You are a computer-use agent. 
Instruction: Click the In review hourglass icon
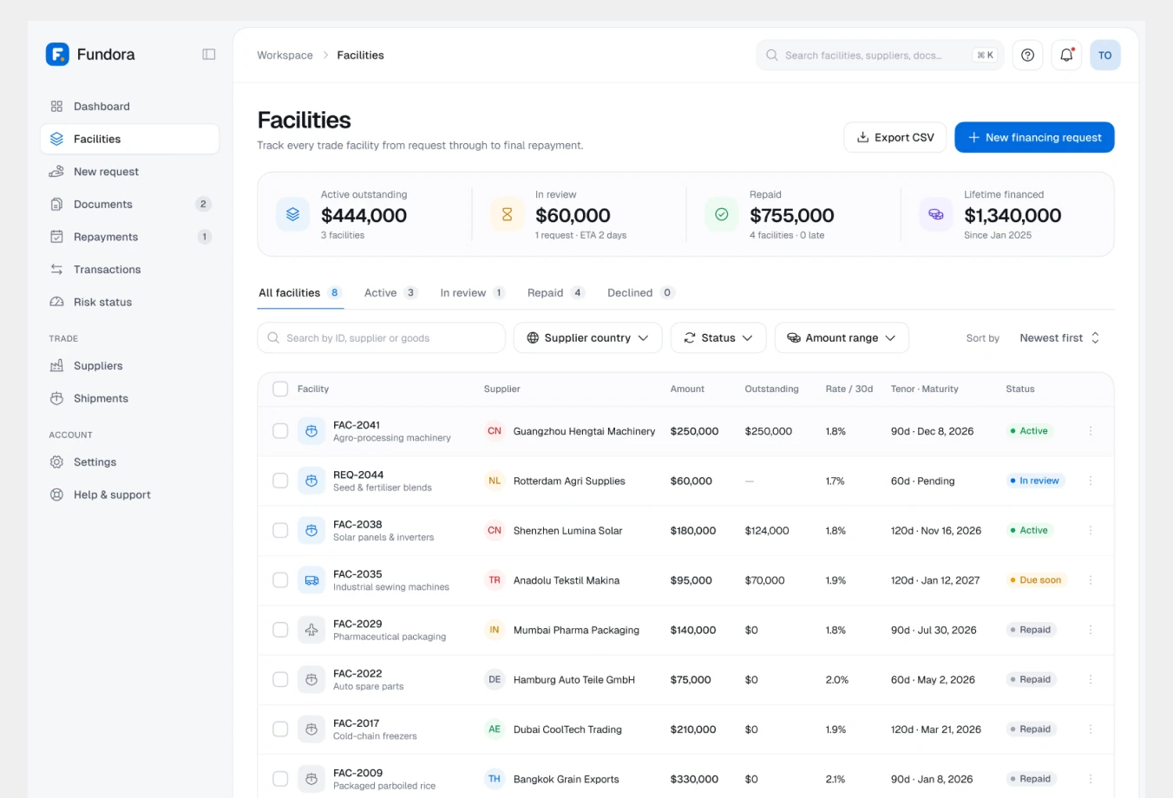(508, 214)
